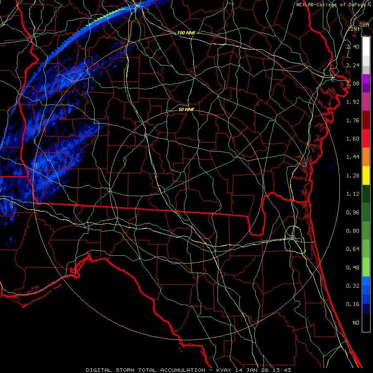This screenshot has height=373, width=373.
Task: Select the "NEXLAB-College of DuPage" credit text
Action: click(331, 5)
